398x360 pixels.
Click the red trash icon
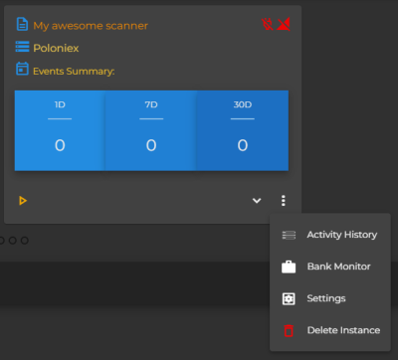point(289,330)
